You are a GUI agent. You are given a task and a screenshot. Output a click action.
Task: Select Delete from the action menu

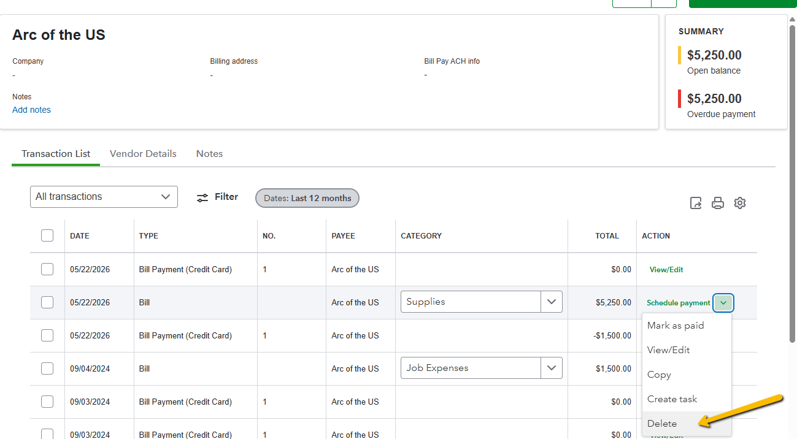click(687, 424)
